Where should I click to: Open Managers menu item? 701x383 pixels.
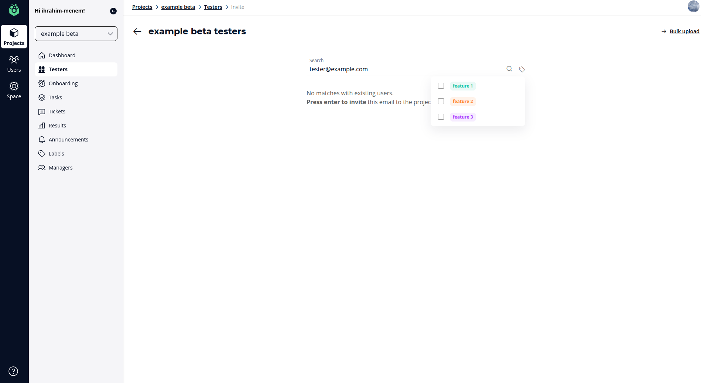coord(76,168)
